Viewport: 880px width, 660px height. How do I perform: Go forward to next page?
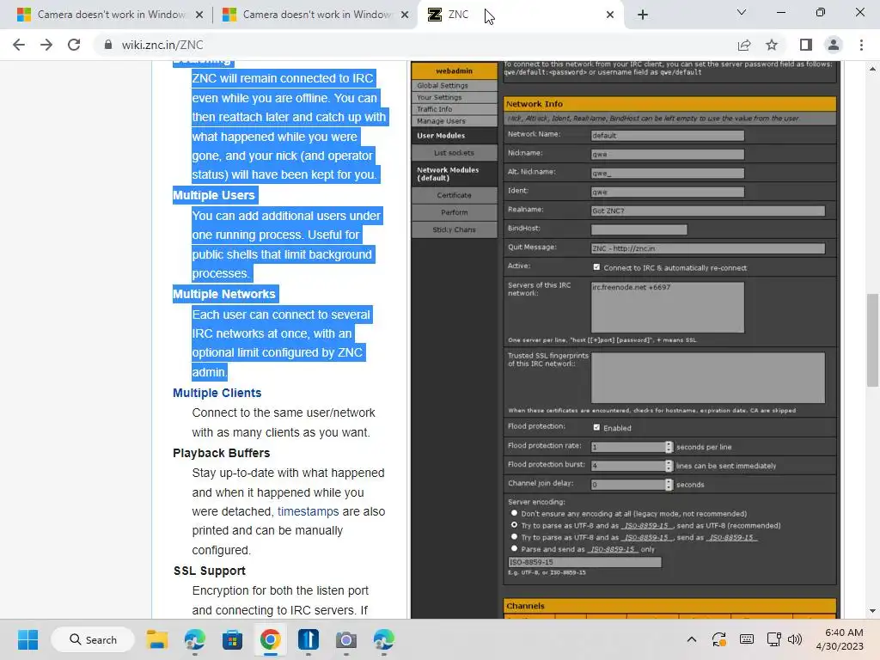point(46,45)
